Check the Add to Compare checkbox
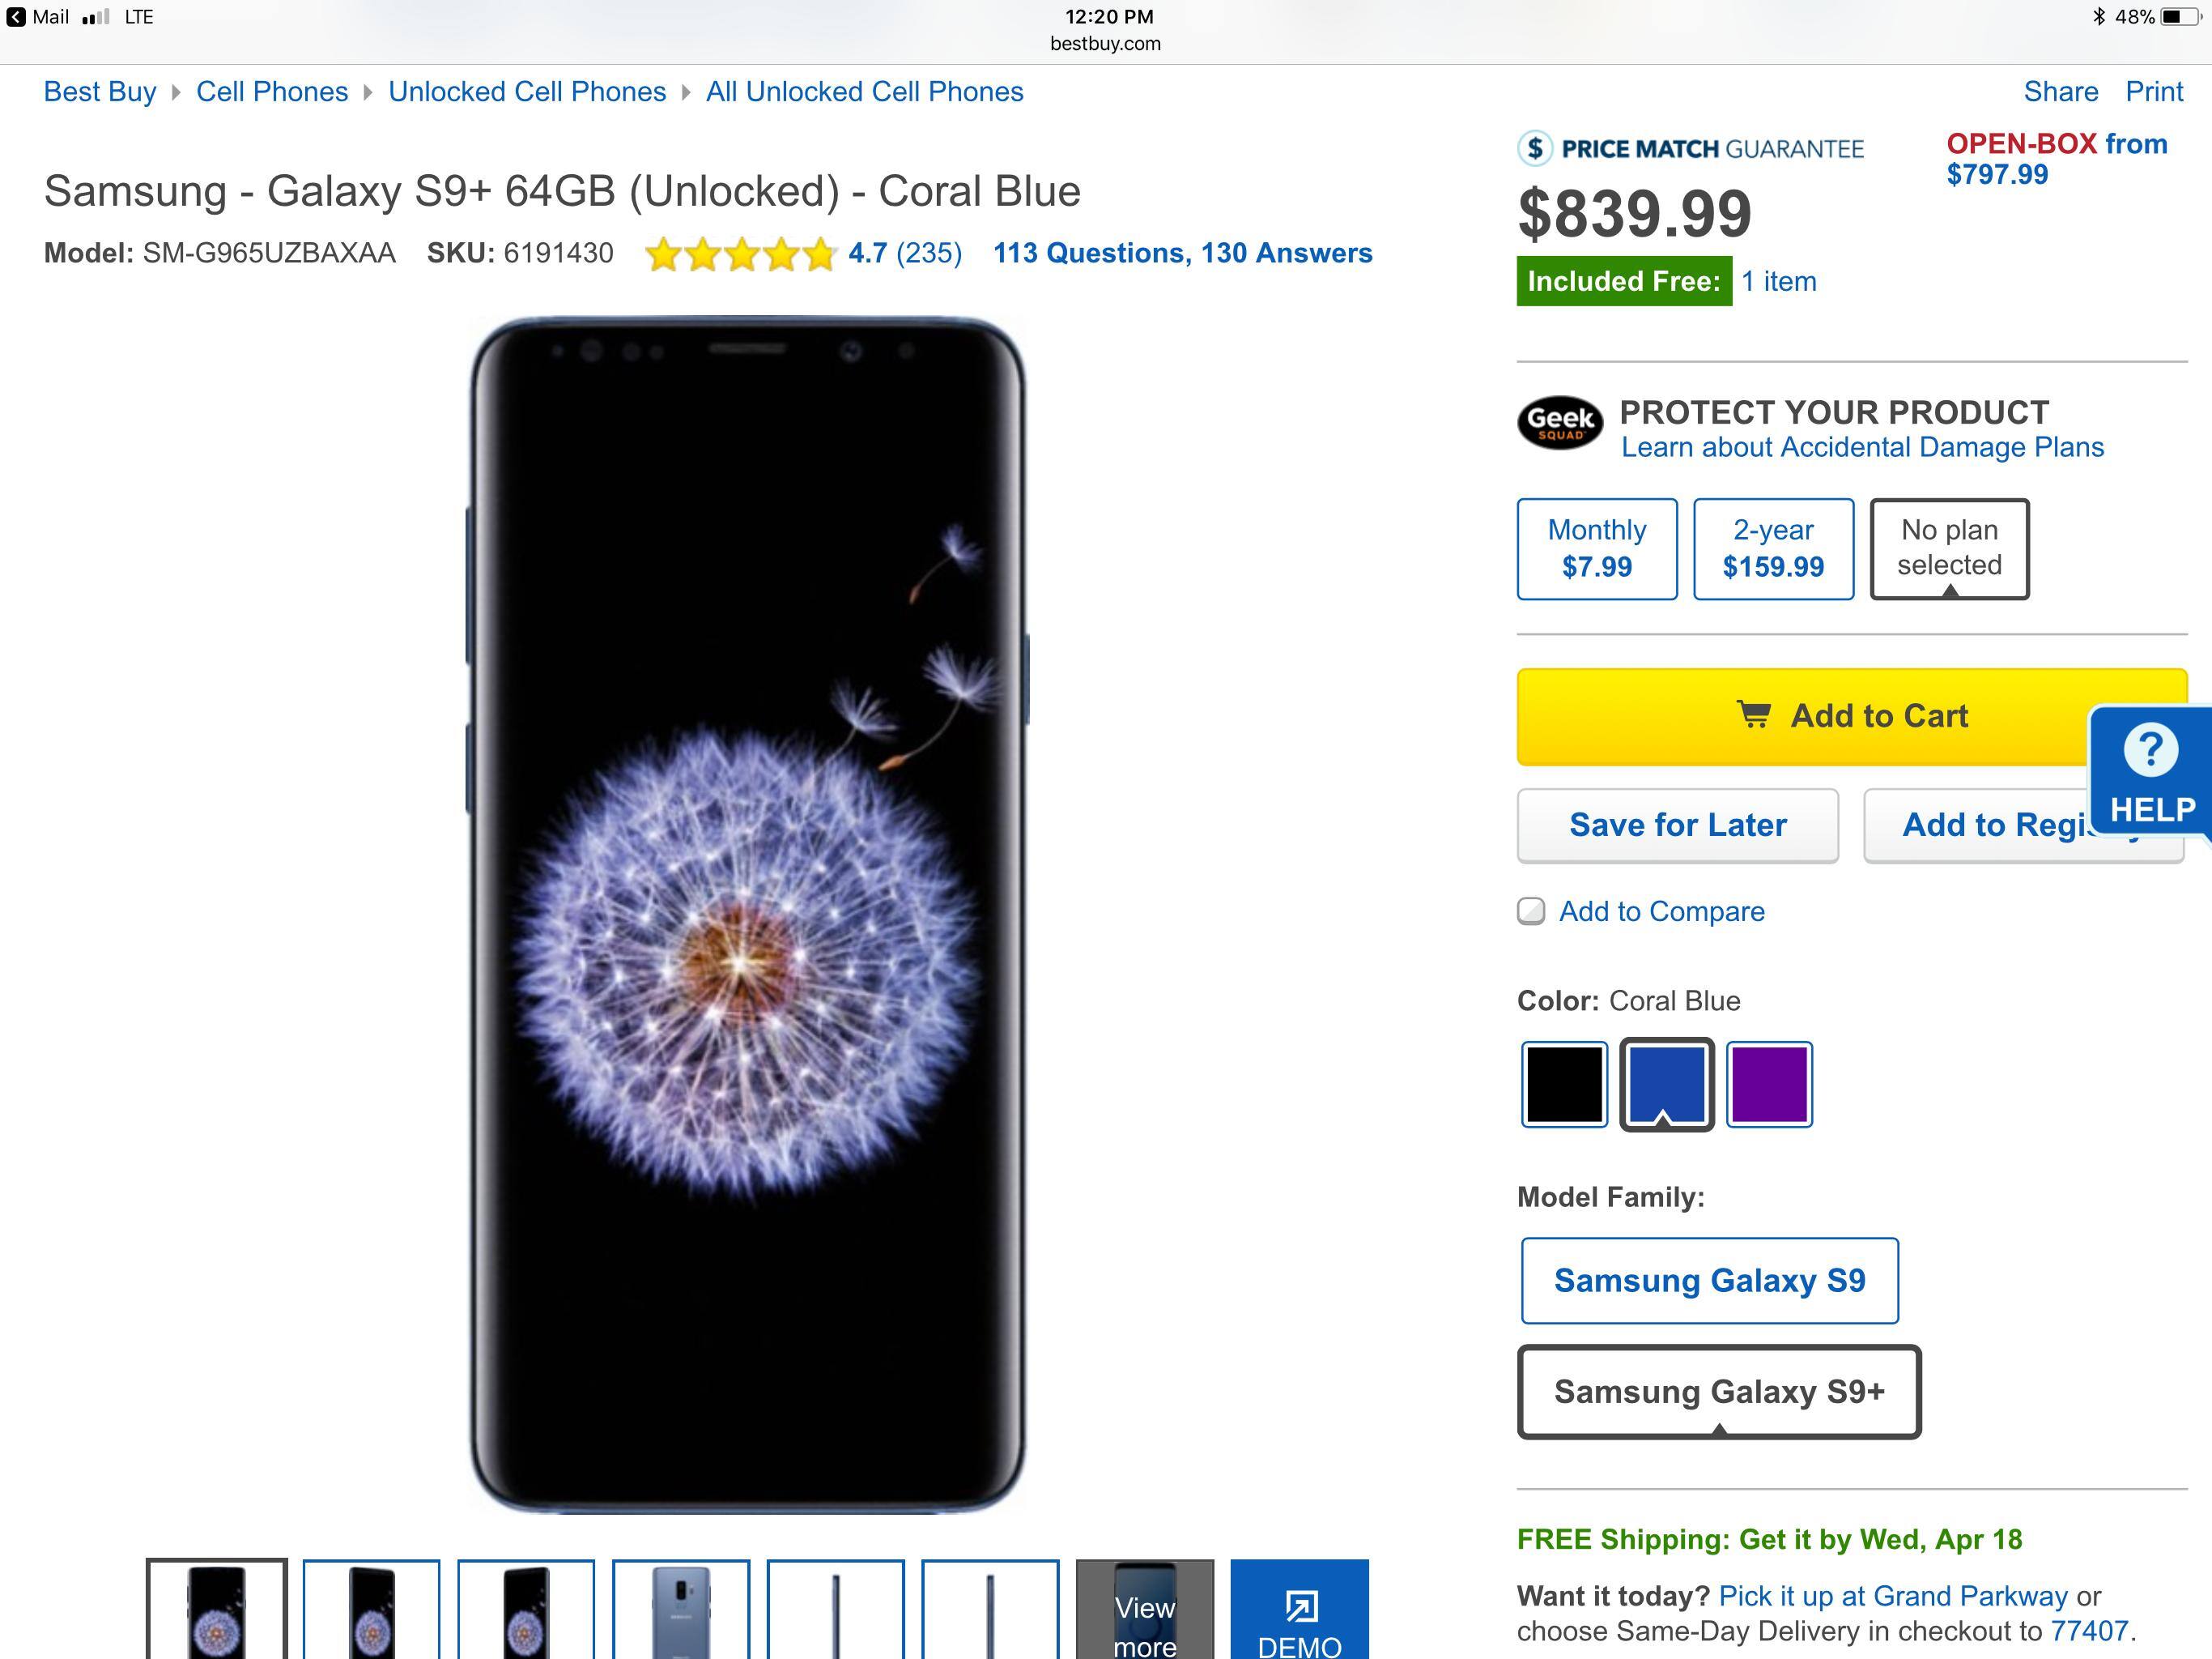2212x1659 pixels. [1531, 911]
